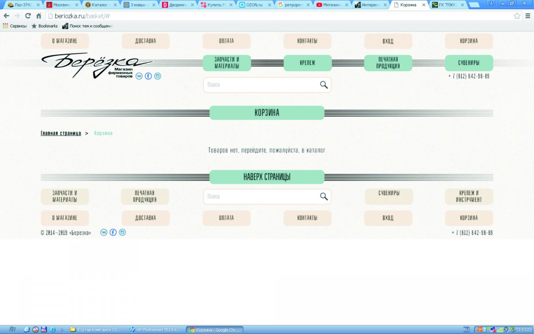This screenshot has width=534, height=334.
Task: Switch to the Интересн tab
Action: 370,5
